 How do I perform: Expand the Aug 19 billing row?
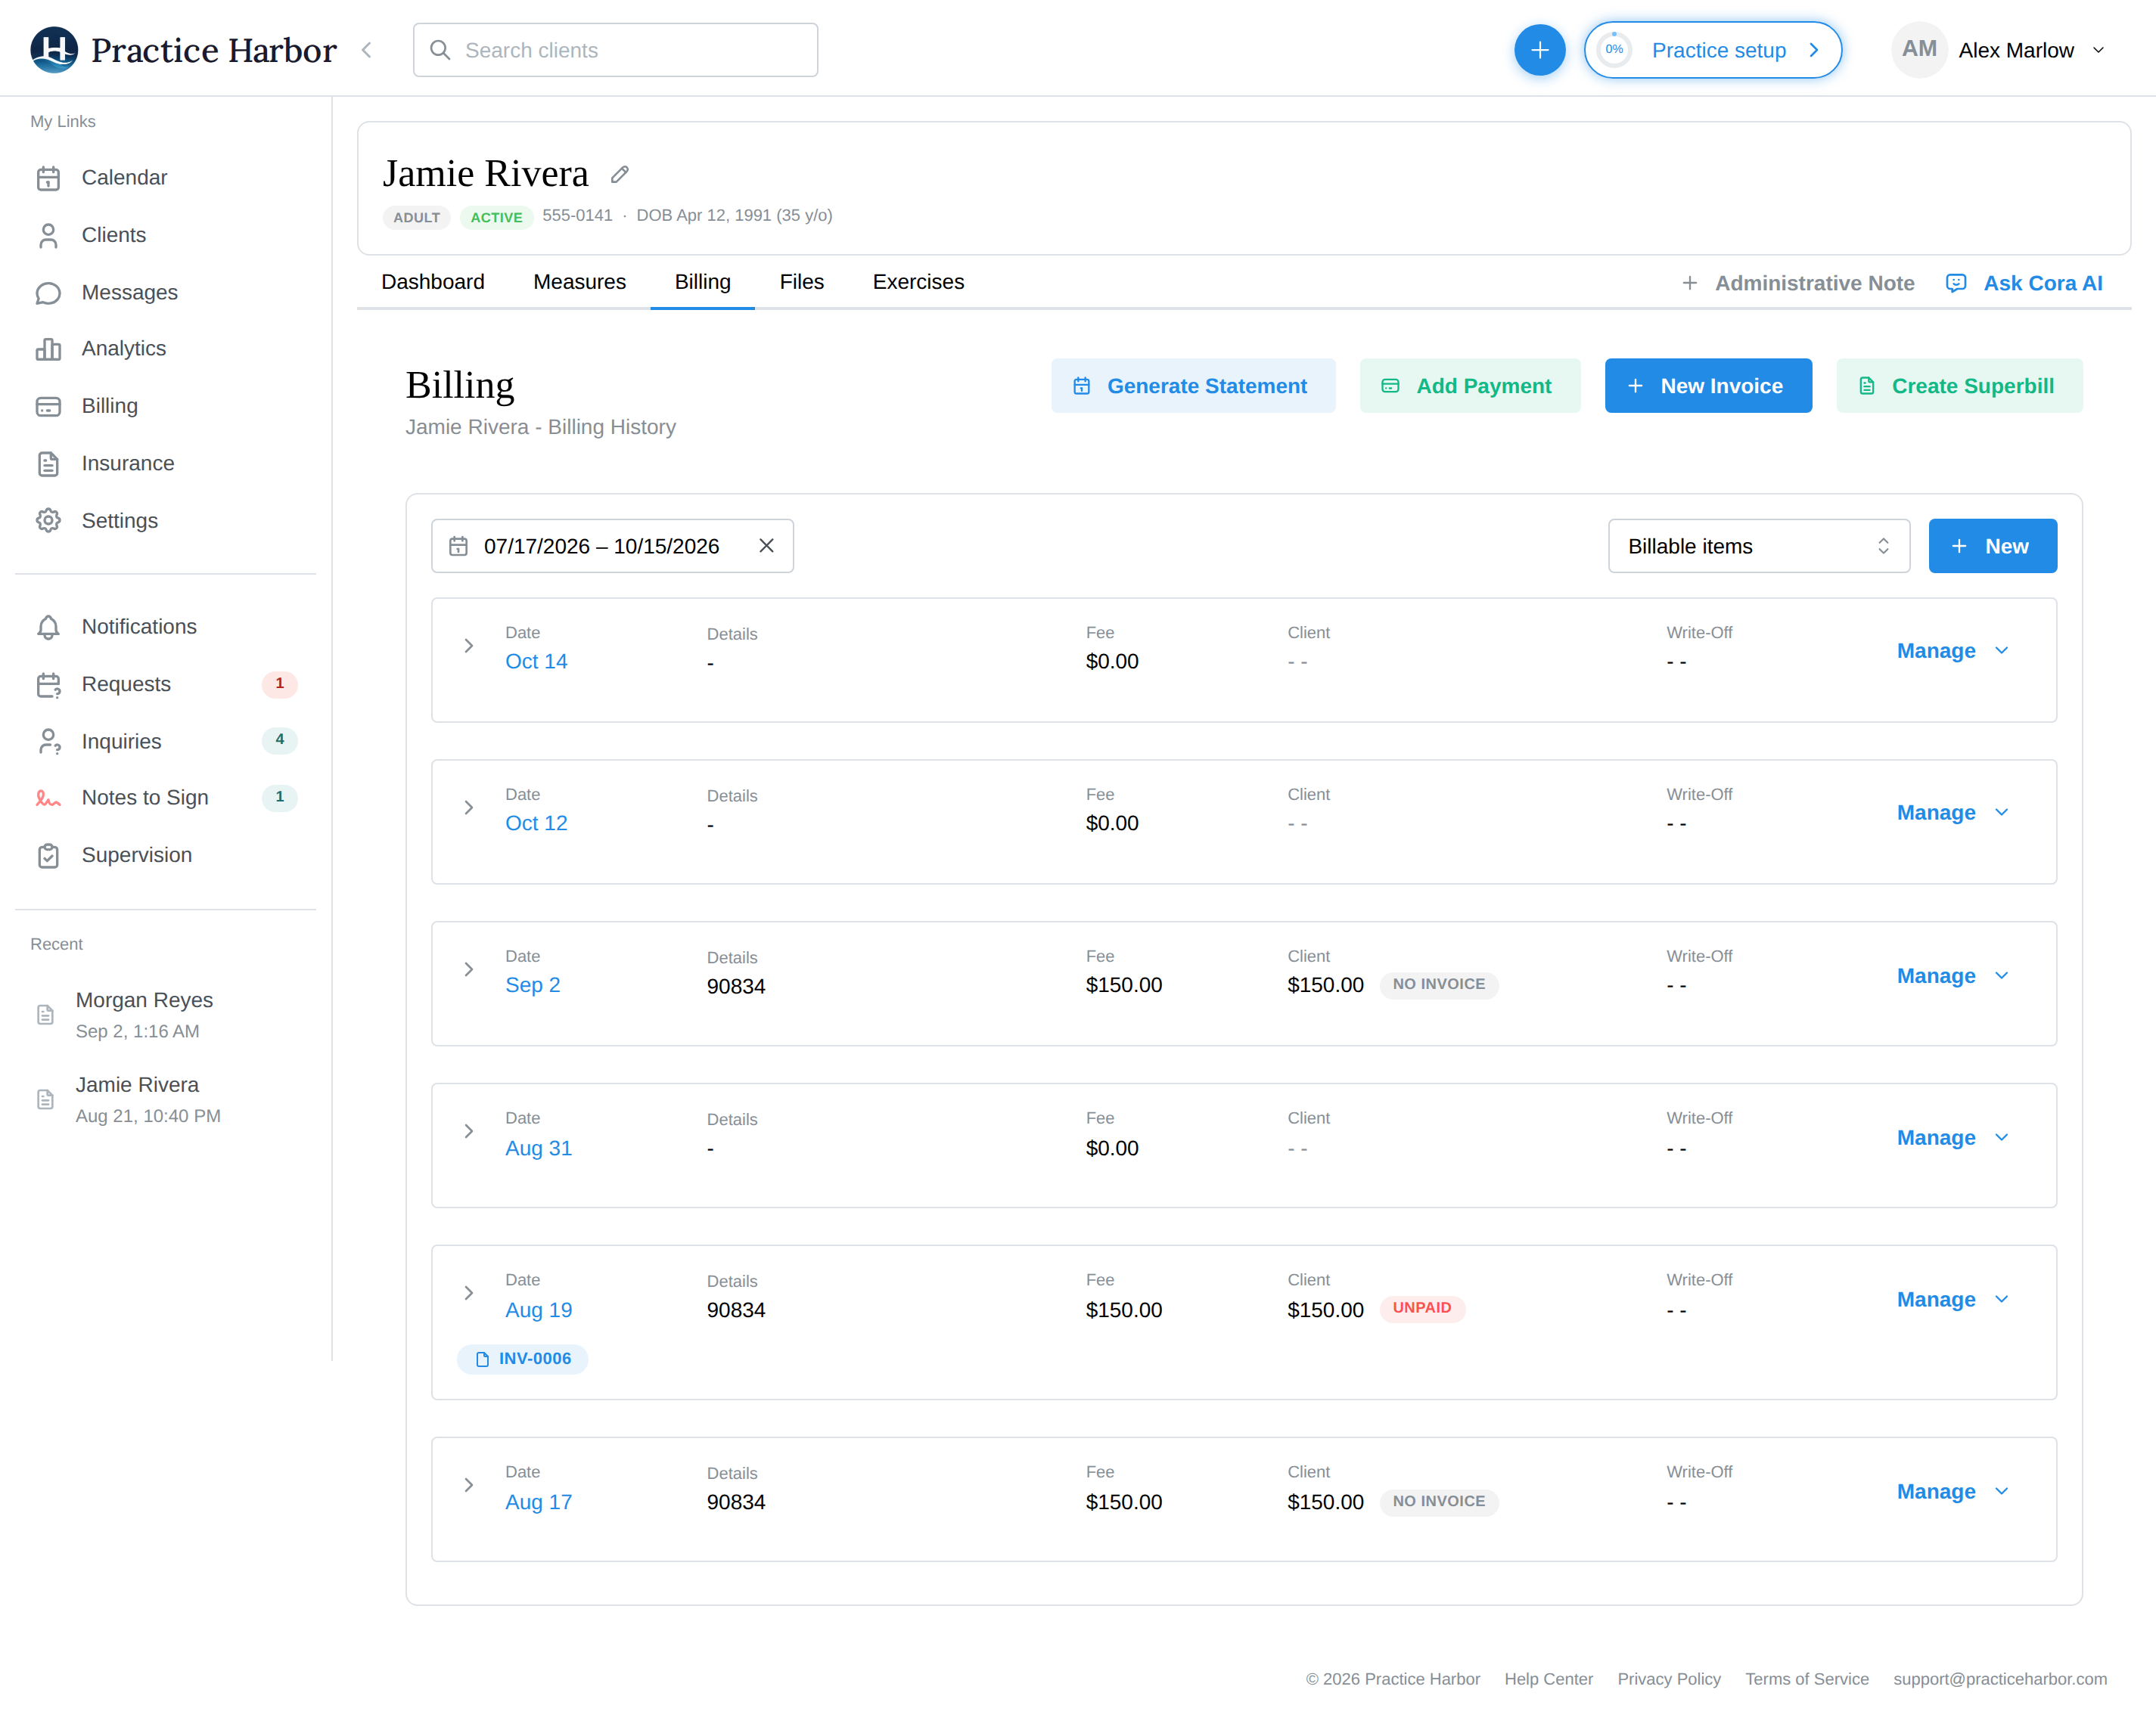[468, 1294]
